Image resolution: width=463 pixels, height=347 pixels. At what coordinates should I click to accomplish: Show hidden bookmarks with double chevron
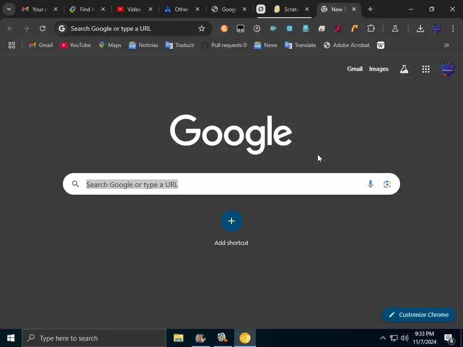[x=446, y=45]
